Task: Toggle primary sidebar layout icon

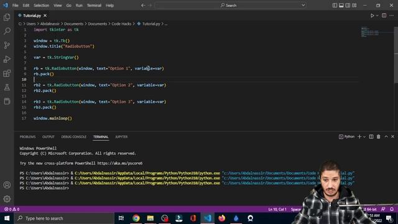Action: click(335, 6)
